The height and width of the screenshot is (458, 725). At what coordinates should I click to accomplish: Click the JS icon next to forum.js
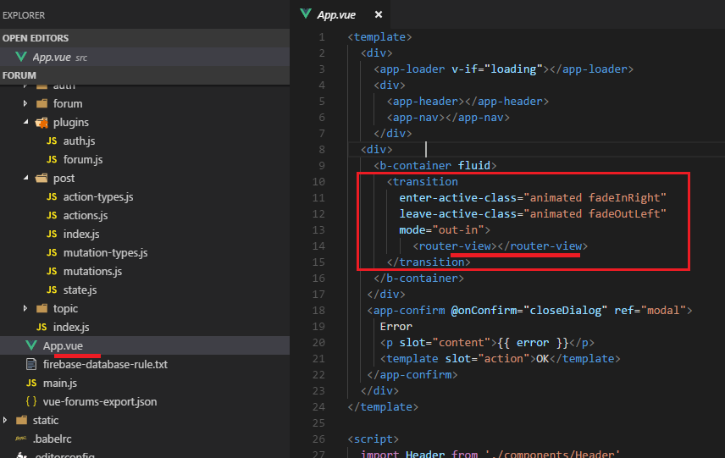[52, 159]
